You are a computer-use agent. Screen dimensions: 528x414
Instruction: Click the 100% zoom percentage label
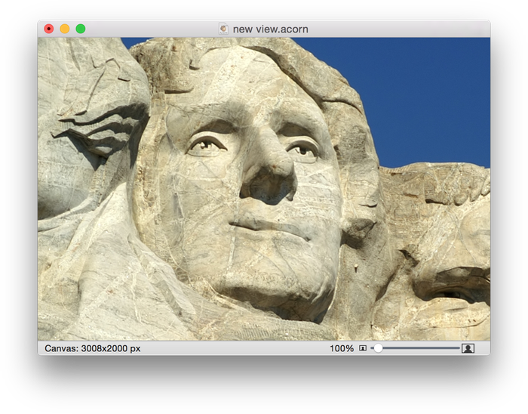click(x=342, y=348)
